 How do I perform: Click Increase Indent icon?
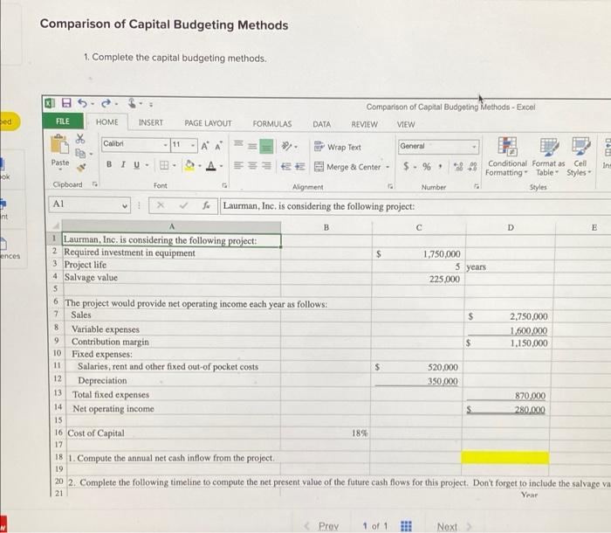[300, 166]
